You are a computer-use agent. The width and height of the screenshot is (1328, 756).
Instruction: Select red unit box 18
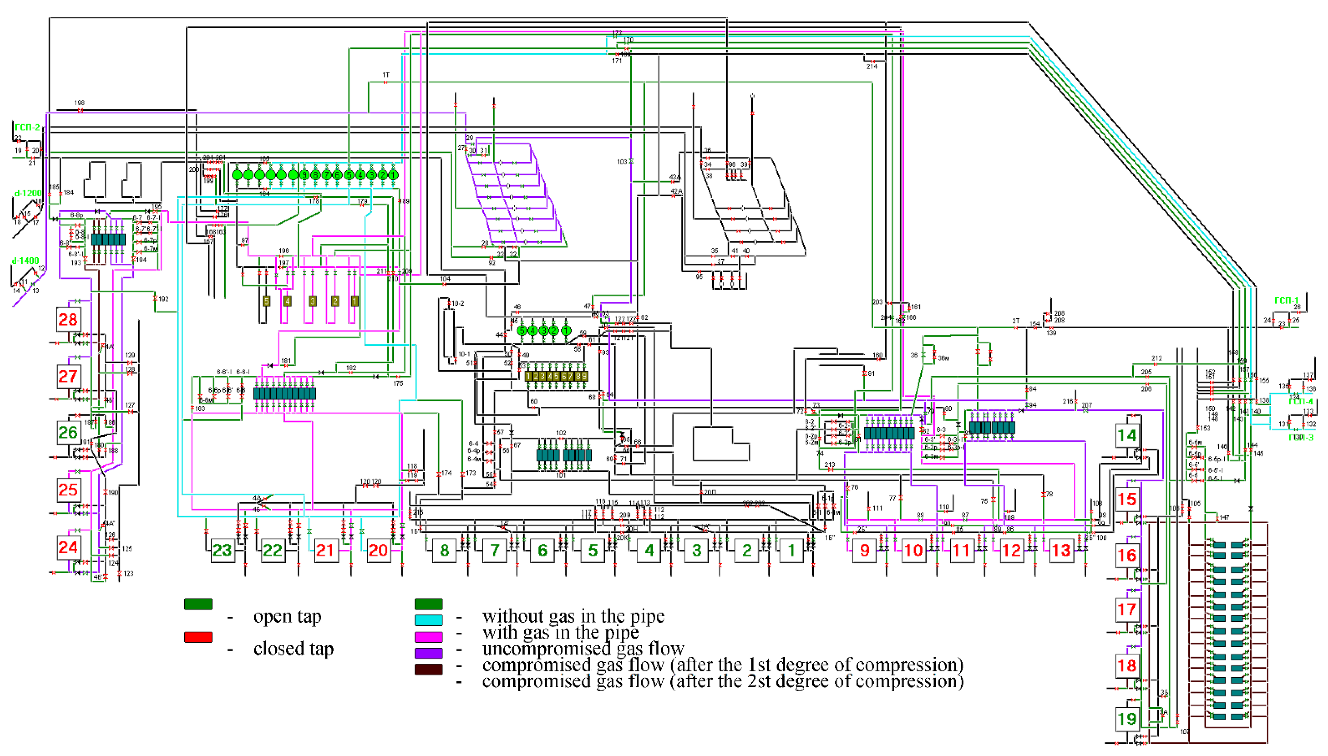tap(1127, 665)
